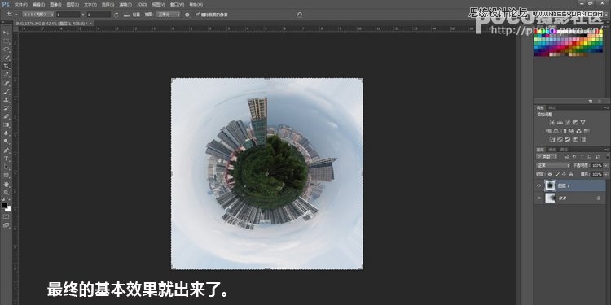This screenshot has width=611, height=305.
Task: Select the Quick Selection tool
Action: tap(7, 58)
